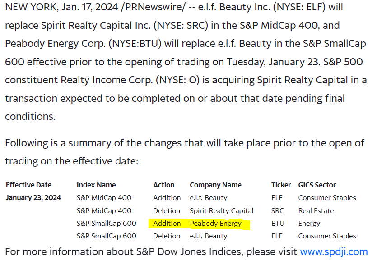Click the highlighted Peabody Energy cell
This screenshot has height=260, width=377.
215,223
